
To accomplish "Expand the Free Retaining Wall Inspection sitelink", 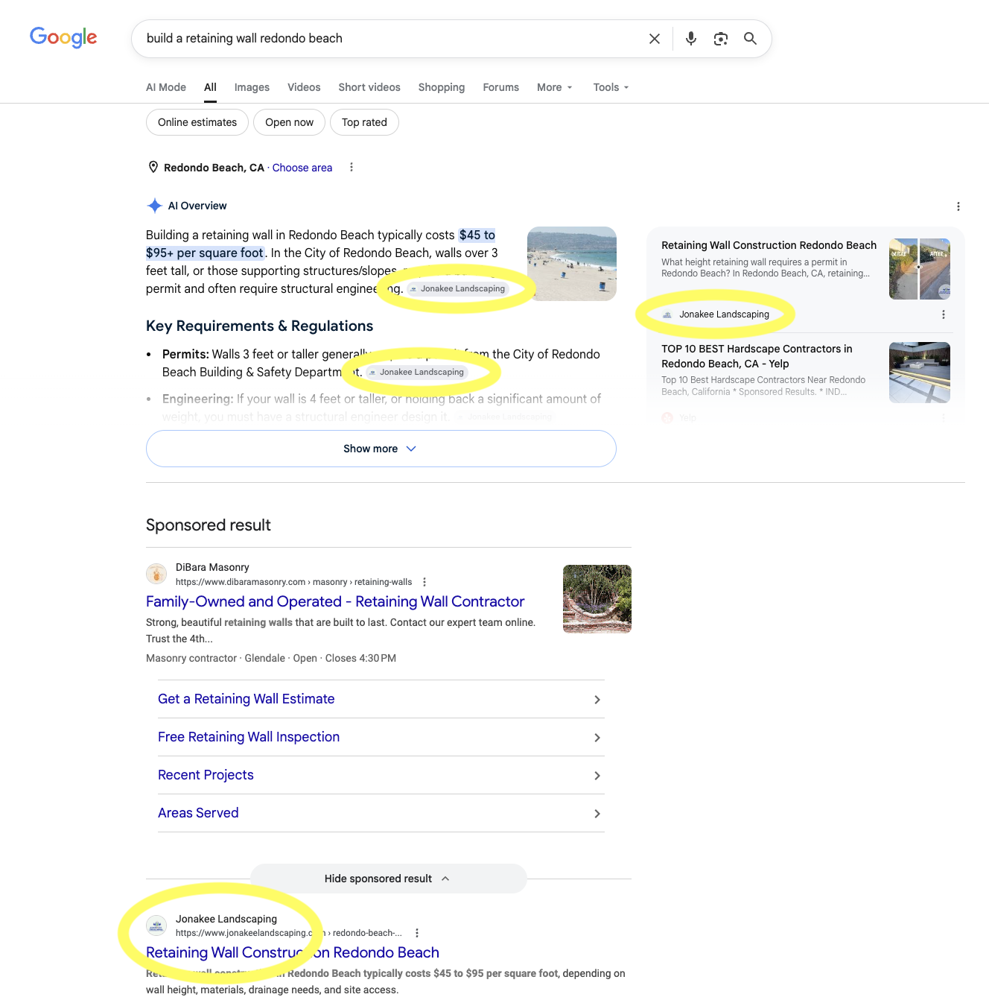I will click(381, 737).
